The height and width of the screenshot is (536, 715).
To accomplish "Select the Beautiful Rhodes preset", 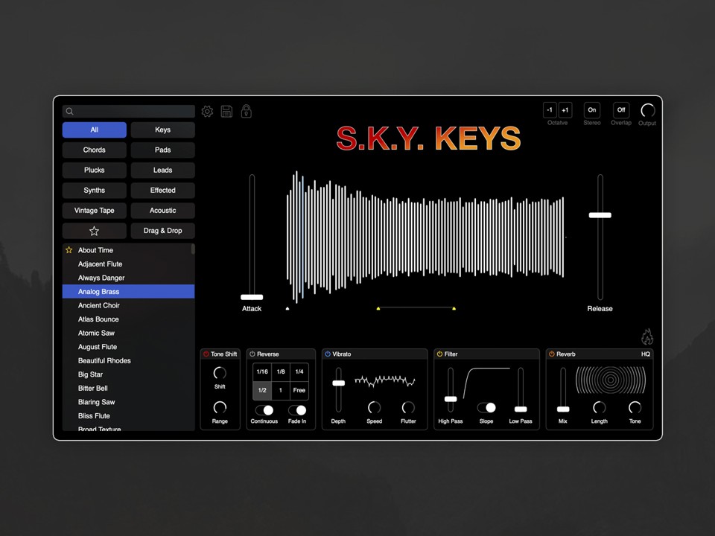I will point(128,360).
